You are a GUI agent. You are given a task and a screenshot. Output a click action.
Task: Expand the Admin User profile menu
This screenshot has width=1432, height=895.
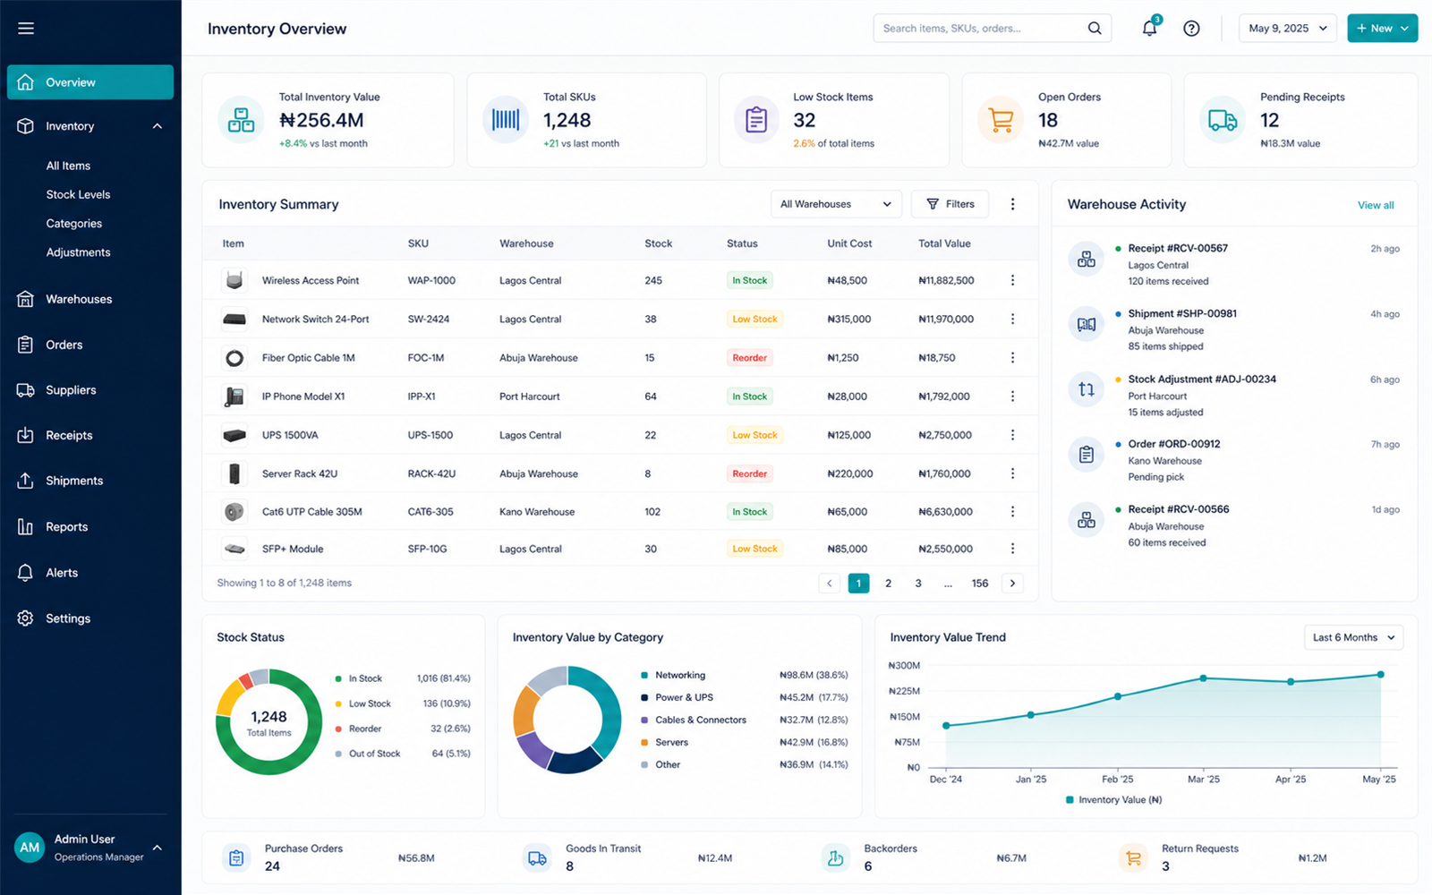click(158, 848)
